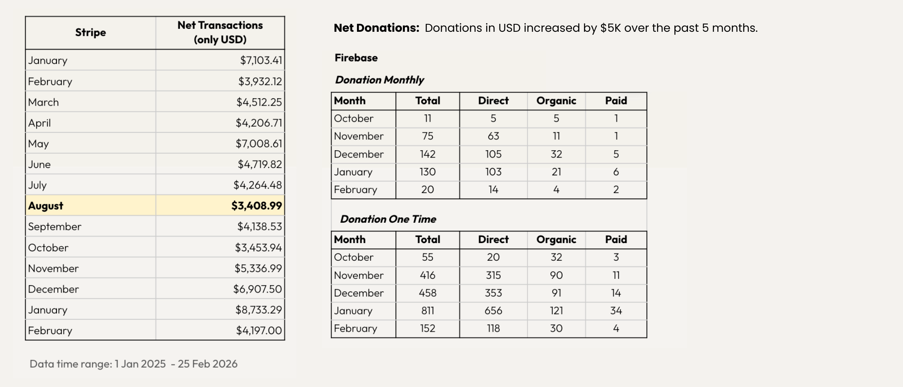Click the Stripe column header
Image resolution: width=903 pixels, height=387 pixels.
coord(90,33)
